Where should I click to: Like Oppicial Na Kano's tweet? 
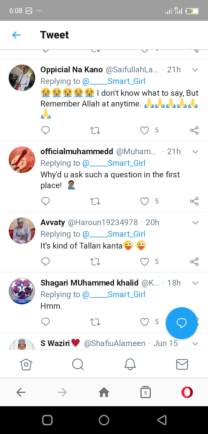point(144,130)
